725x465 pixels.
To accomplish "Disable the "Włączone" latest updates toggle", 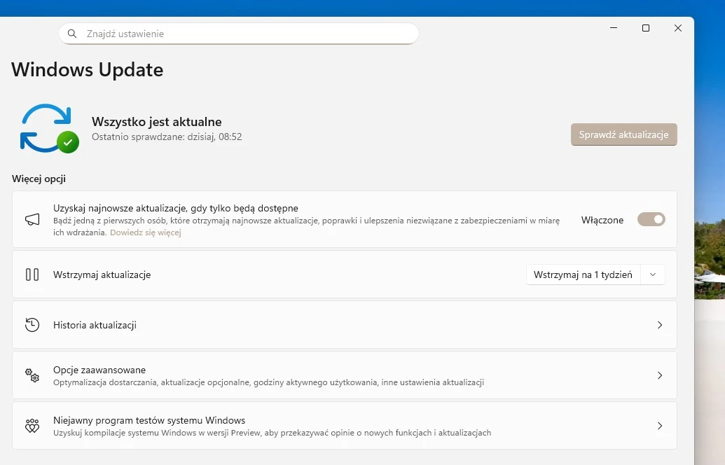I will [x=651, y=220].
